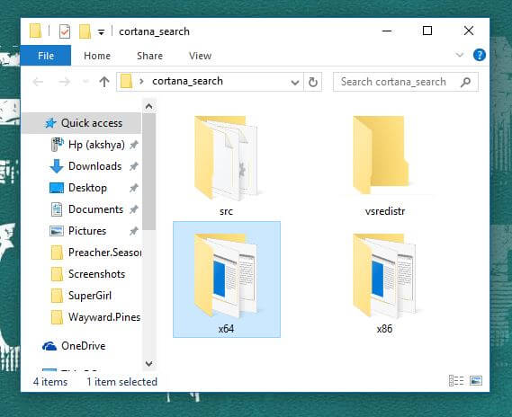
Task: Click the navigation pane scrollbar thumb
Action: coord(148,172)
